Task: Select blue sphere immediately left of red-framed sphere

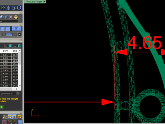Action: point(7,17)
